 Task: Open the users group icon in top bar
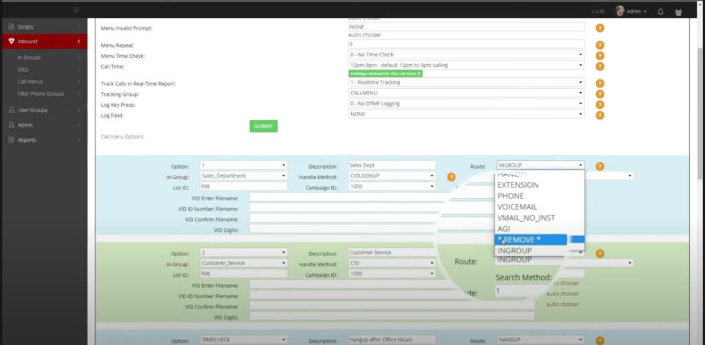(678, 12)
